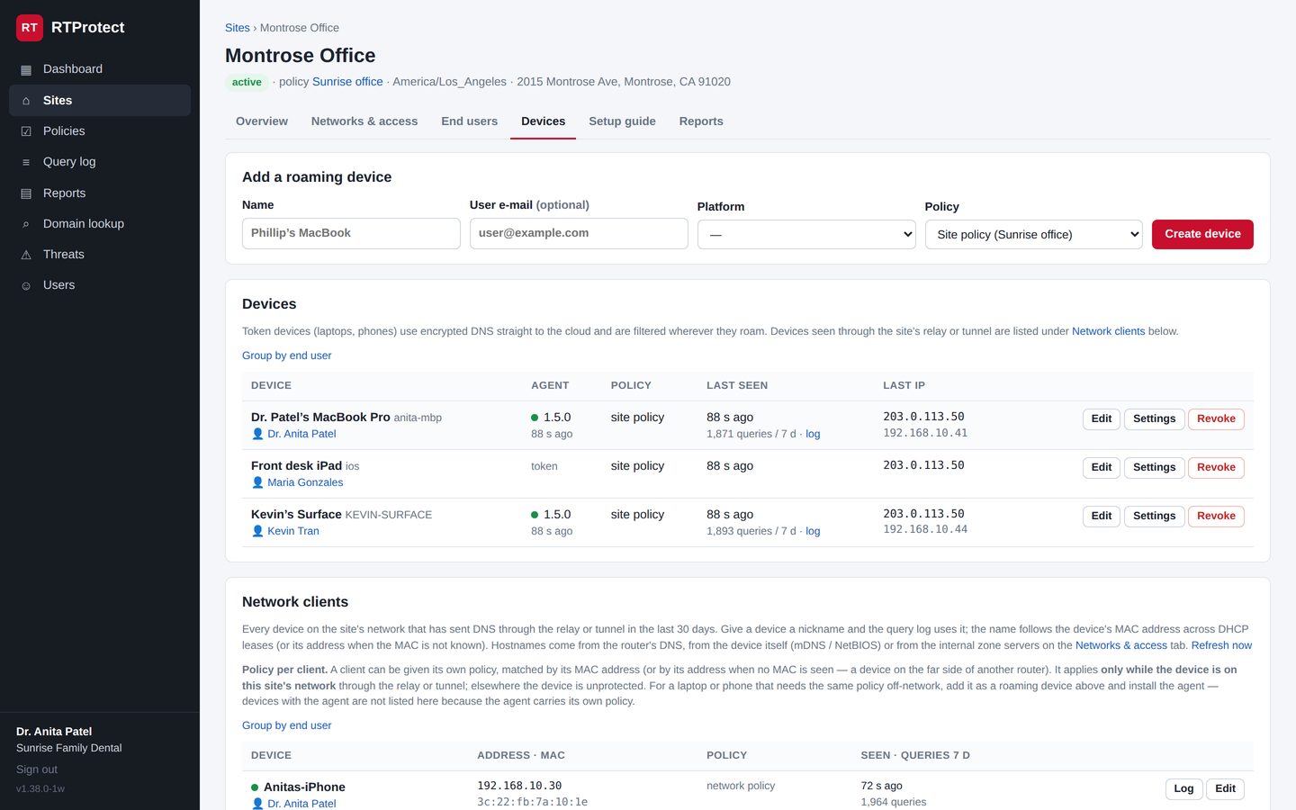Focus the device Name input field
This screenshot has width=1296, height=810.
pyautogui.click(x=351, y=233)
